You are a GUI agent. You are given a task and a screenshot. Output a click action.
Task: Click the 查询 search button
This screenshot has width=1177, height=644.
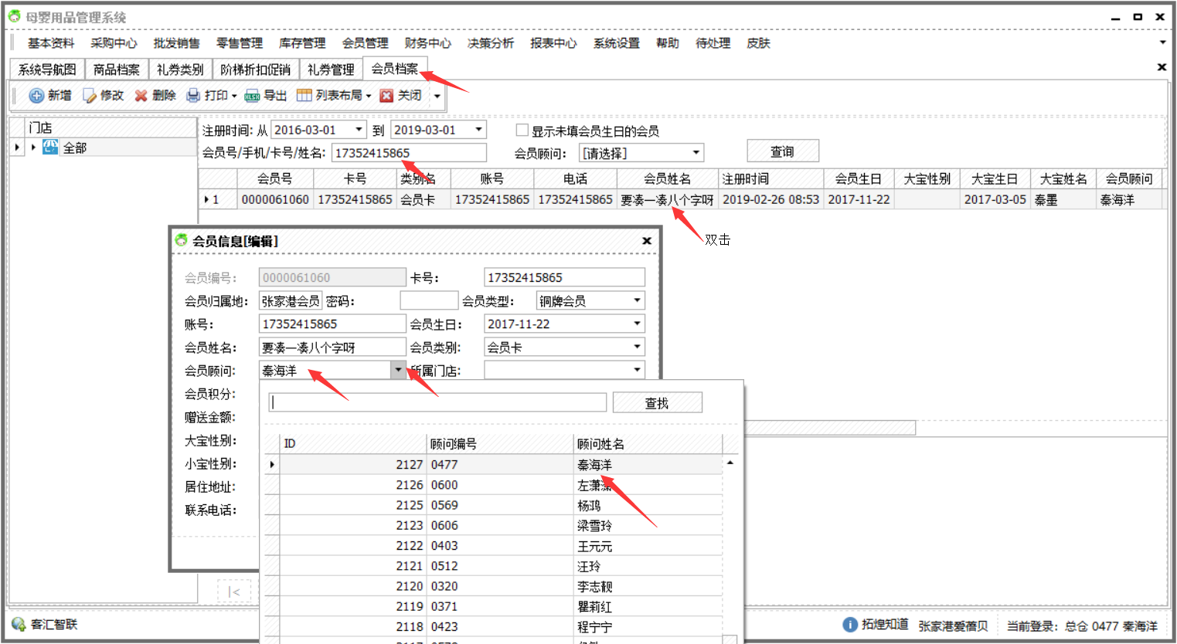coord(783,151)
